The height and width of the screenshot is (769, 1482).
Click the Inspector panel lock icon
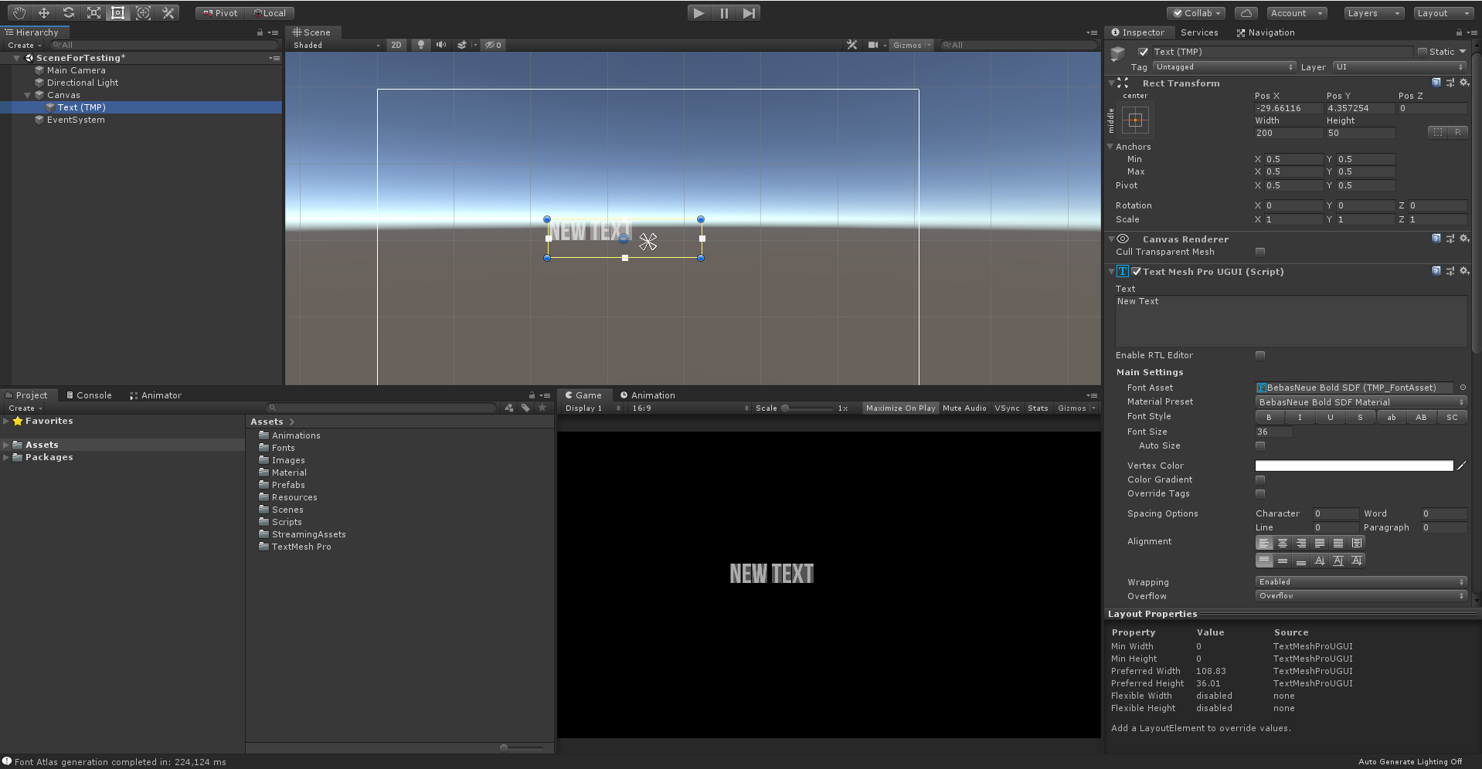click(x=1459, y=32)
